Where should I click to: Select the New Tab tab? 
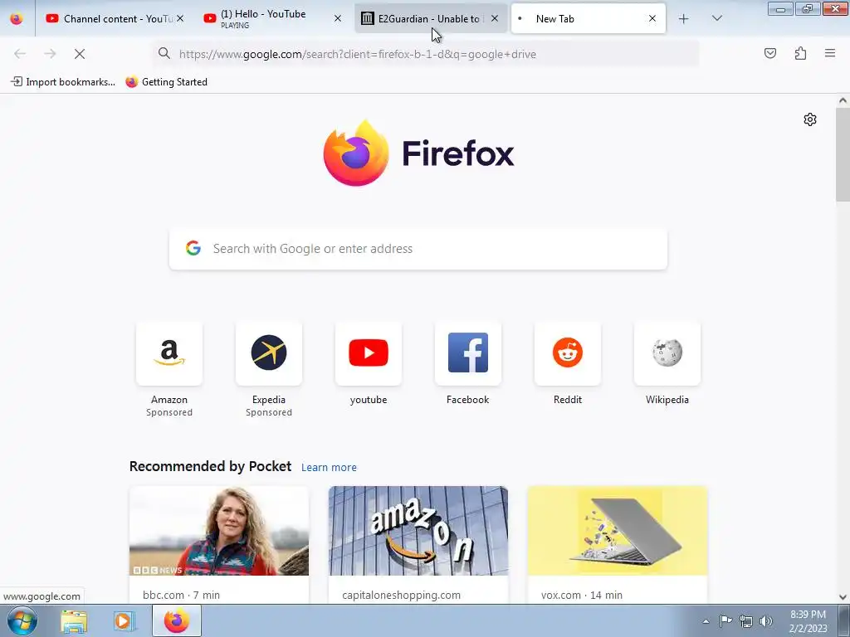point(589,18)
